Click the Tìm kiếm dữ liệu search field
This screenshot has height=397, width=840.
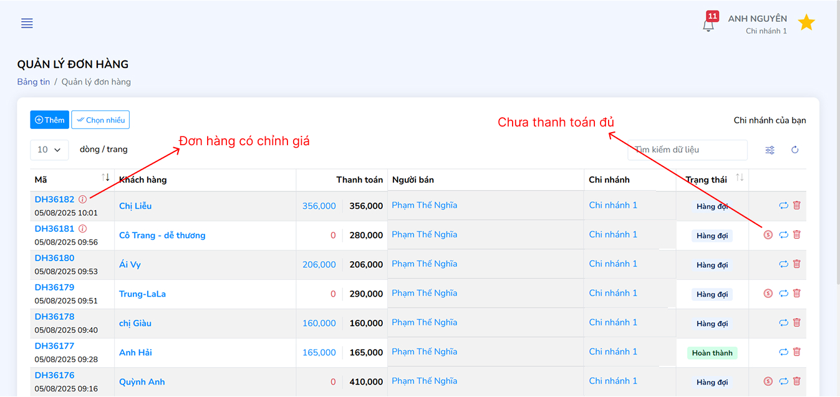pos(687,150)
